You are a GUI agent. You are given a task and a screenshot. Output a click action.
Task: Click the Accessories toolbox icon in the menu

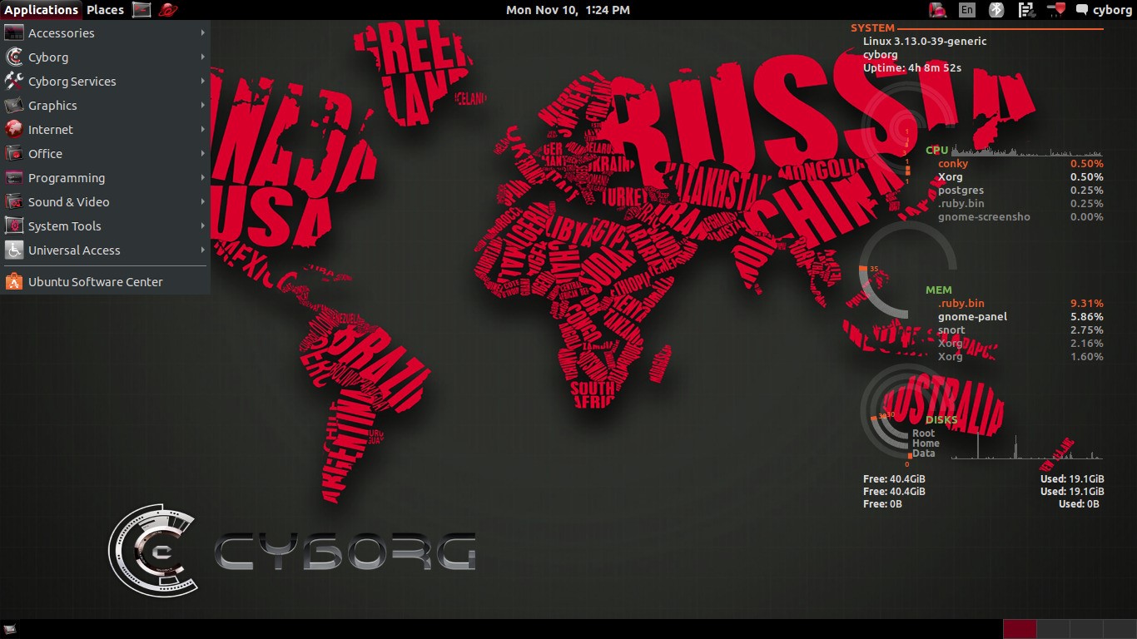pos(13,32)
